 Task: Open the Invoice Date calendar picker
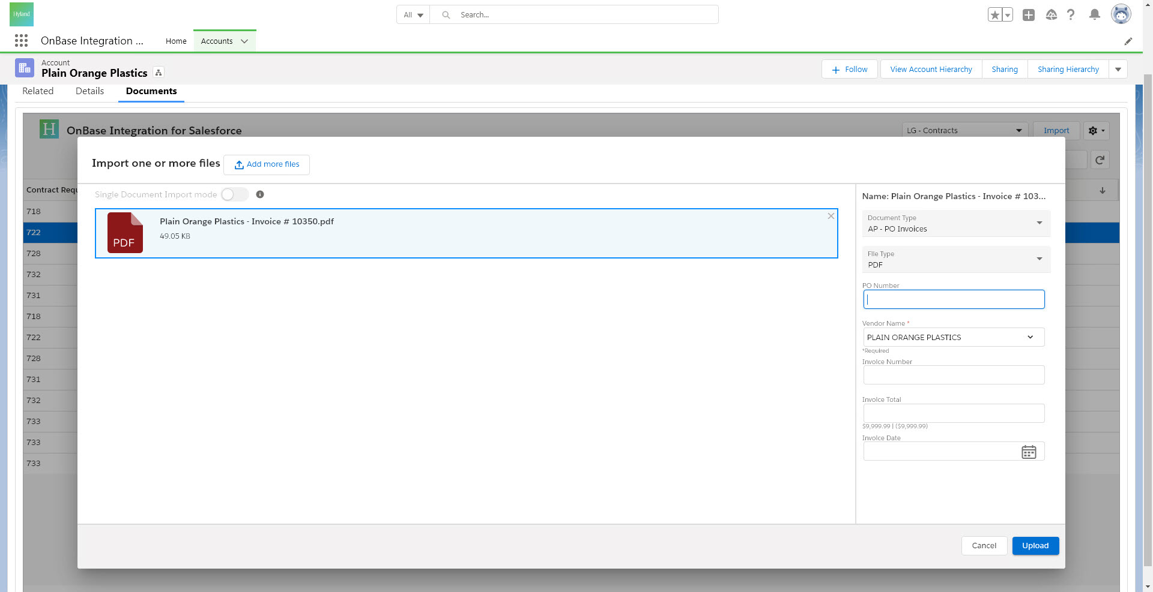point(1029,452)
